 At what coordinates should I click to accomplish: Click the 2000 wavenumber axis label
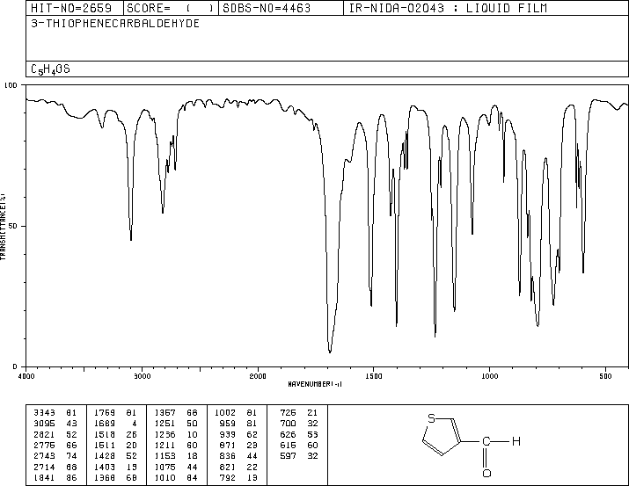pyautogui.click(x=258, y=376)
